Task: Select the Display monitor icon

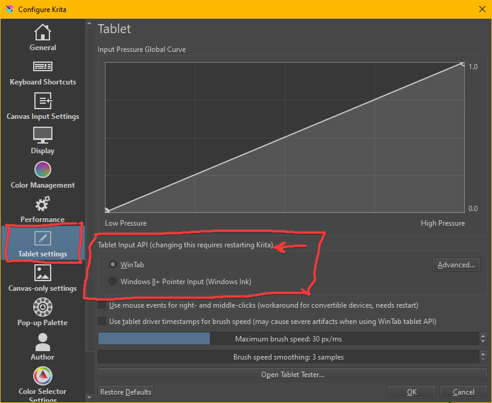Action: click(x=43, y=135)
